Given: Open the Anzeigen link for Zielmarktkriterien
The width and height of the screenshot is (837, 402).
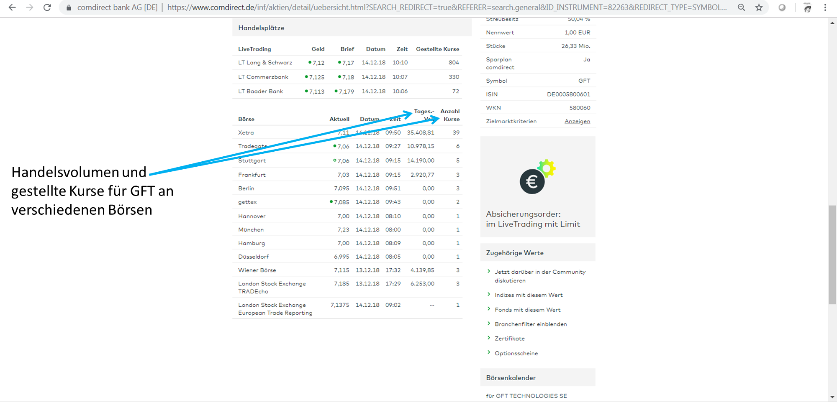Looking at the screenshot, I should click(x=577, y=121).
